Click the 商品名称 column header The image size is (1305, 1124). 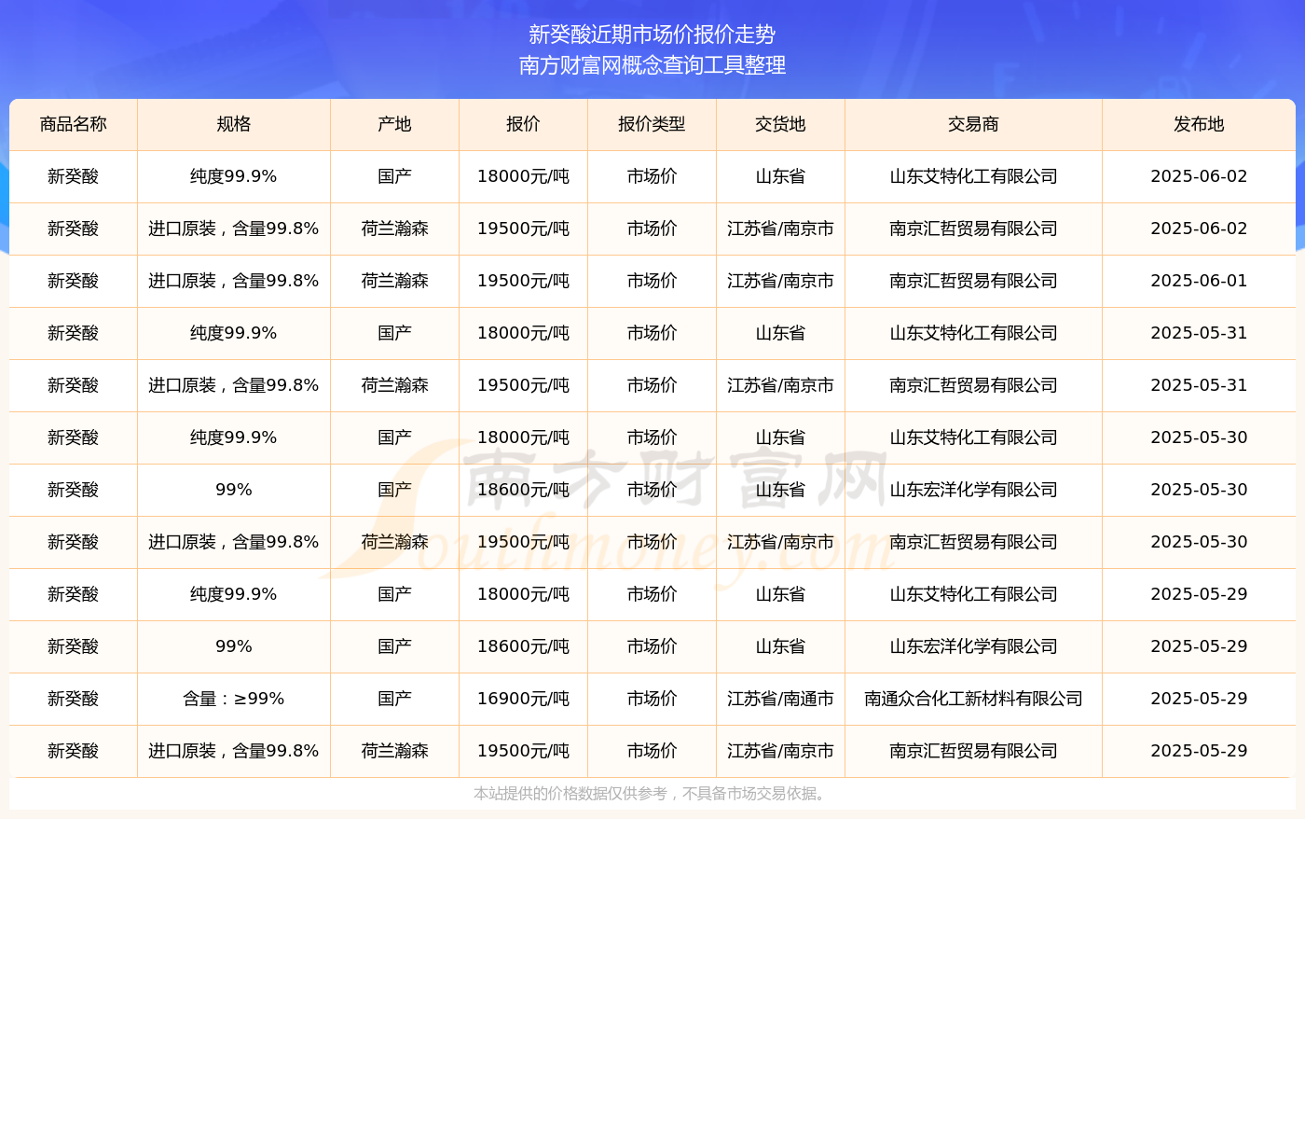pos(74,125)
